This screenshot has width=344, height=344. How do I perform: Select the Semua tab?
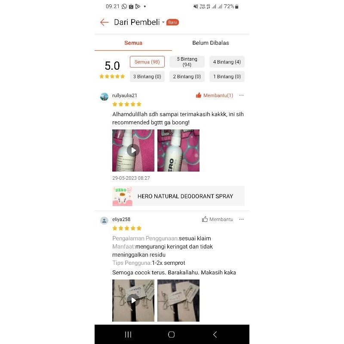click(133, 43)
